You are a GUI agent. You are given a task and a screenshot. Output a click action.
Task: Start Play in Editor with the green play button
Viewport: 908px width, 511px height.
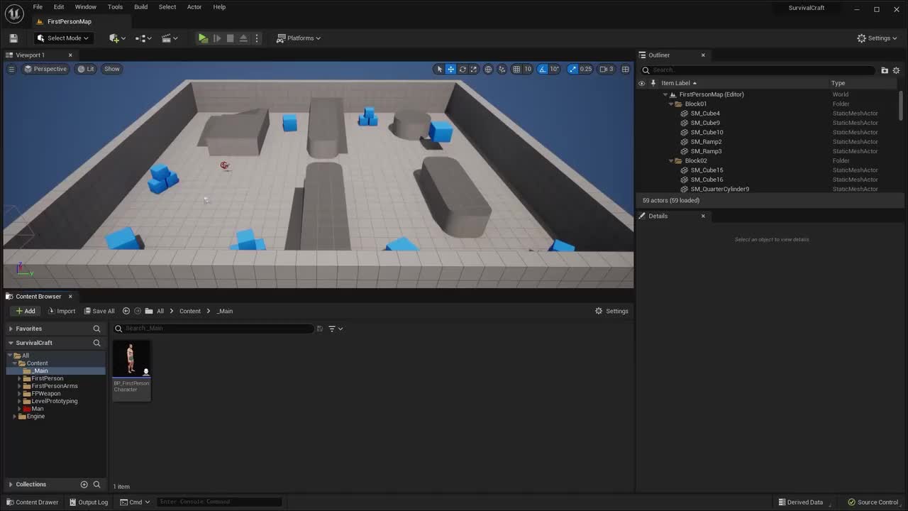coord(203,38)
